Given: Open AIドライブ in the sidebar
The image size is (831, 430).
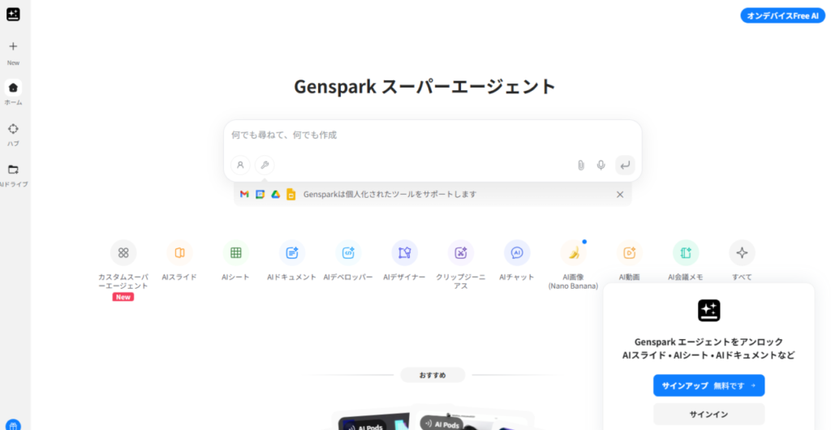Looking at the screenshot, I should pos(13,170).
